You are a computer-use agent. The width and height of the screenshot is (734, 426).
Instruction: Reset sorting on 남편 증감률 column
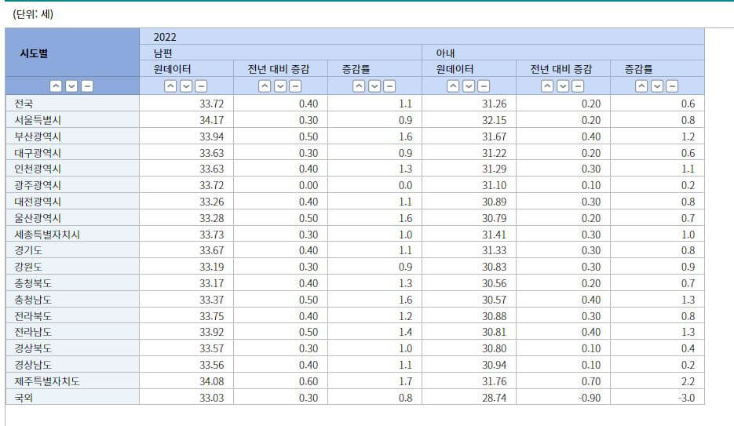point(389,86)
